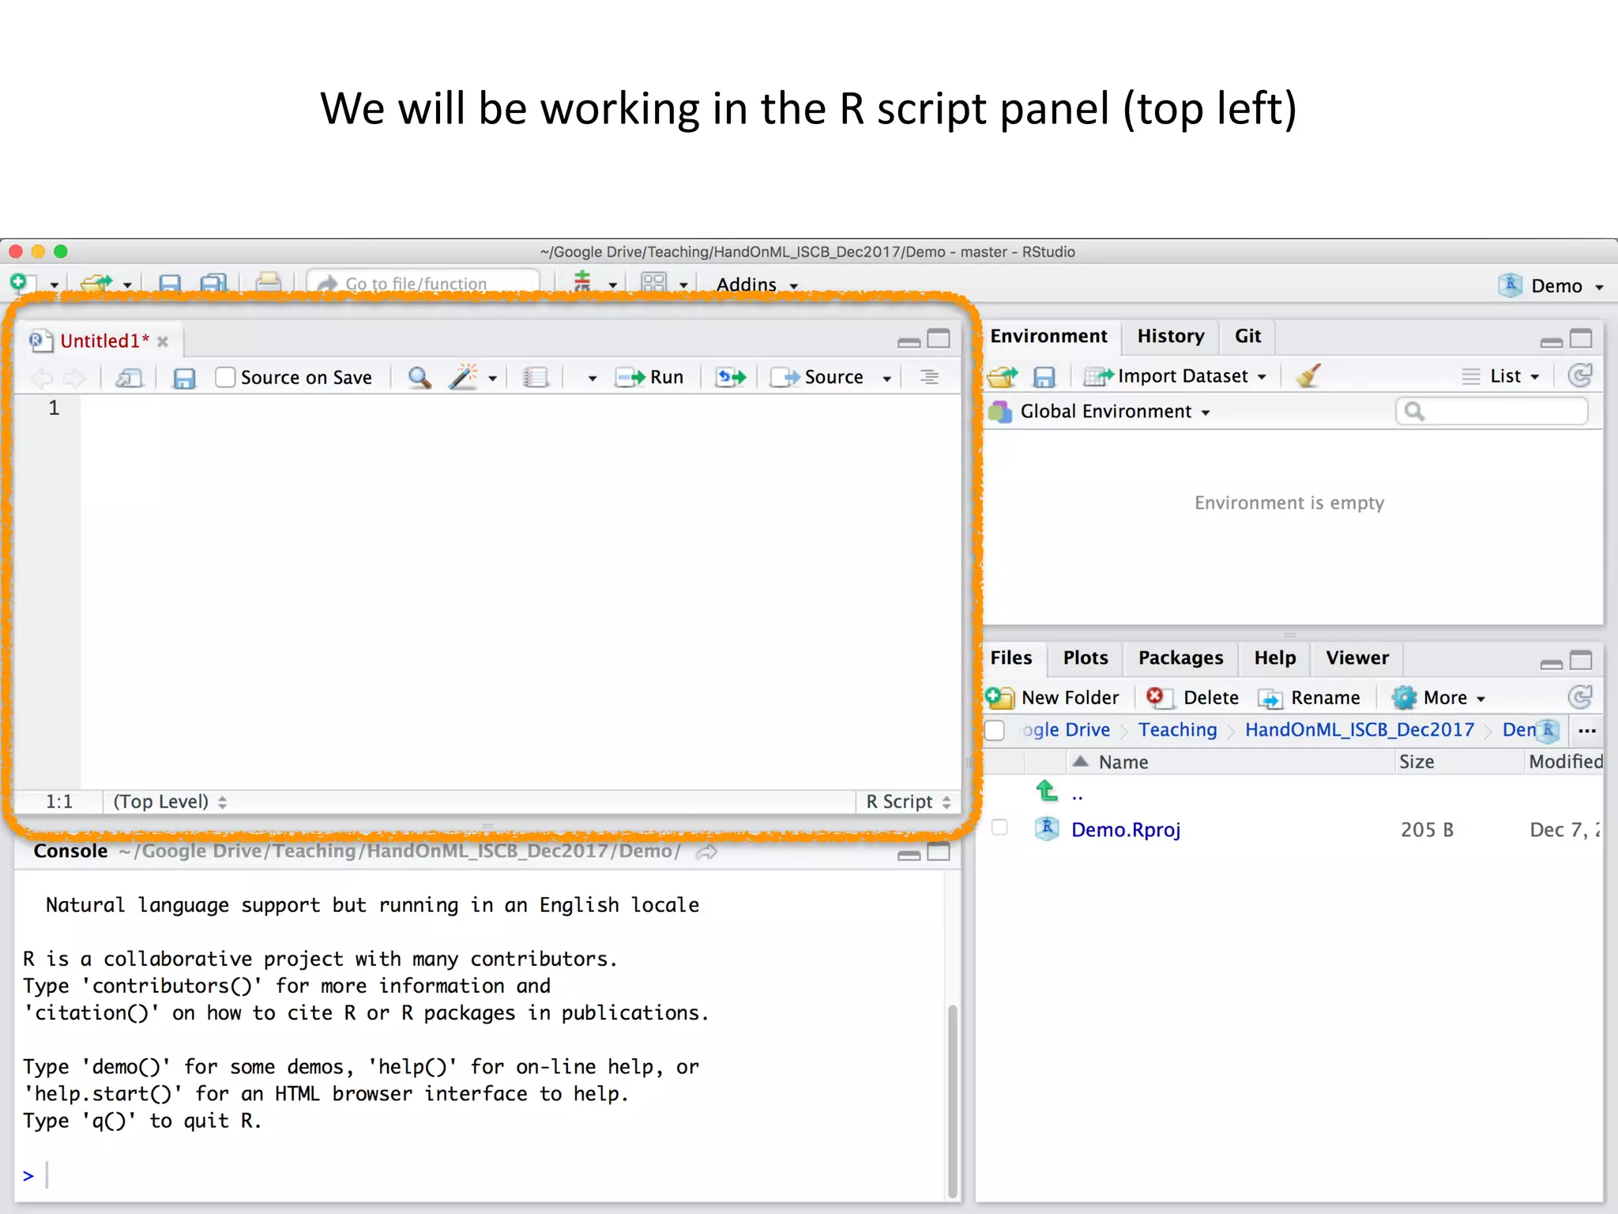Screen dimensions: 1618x1214
Task: Change file type via R Script selector
Action: 908,801
